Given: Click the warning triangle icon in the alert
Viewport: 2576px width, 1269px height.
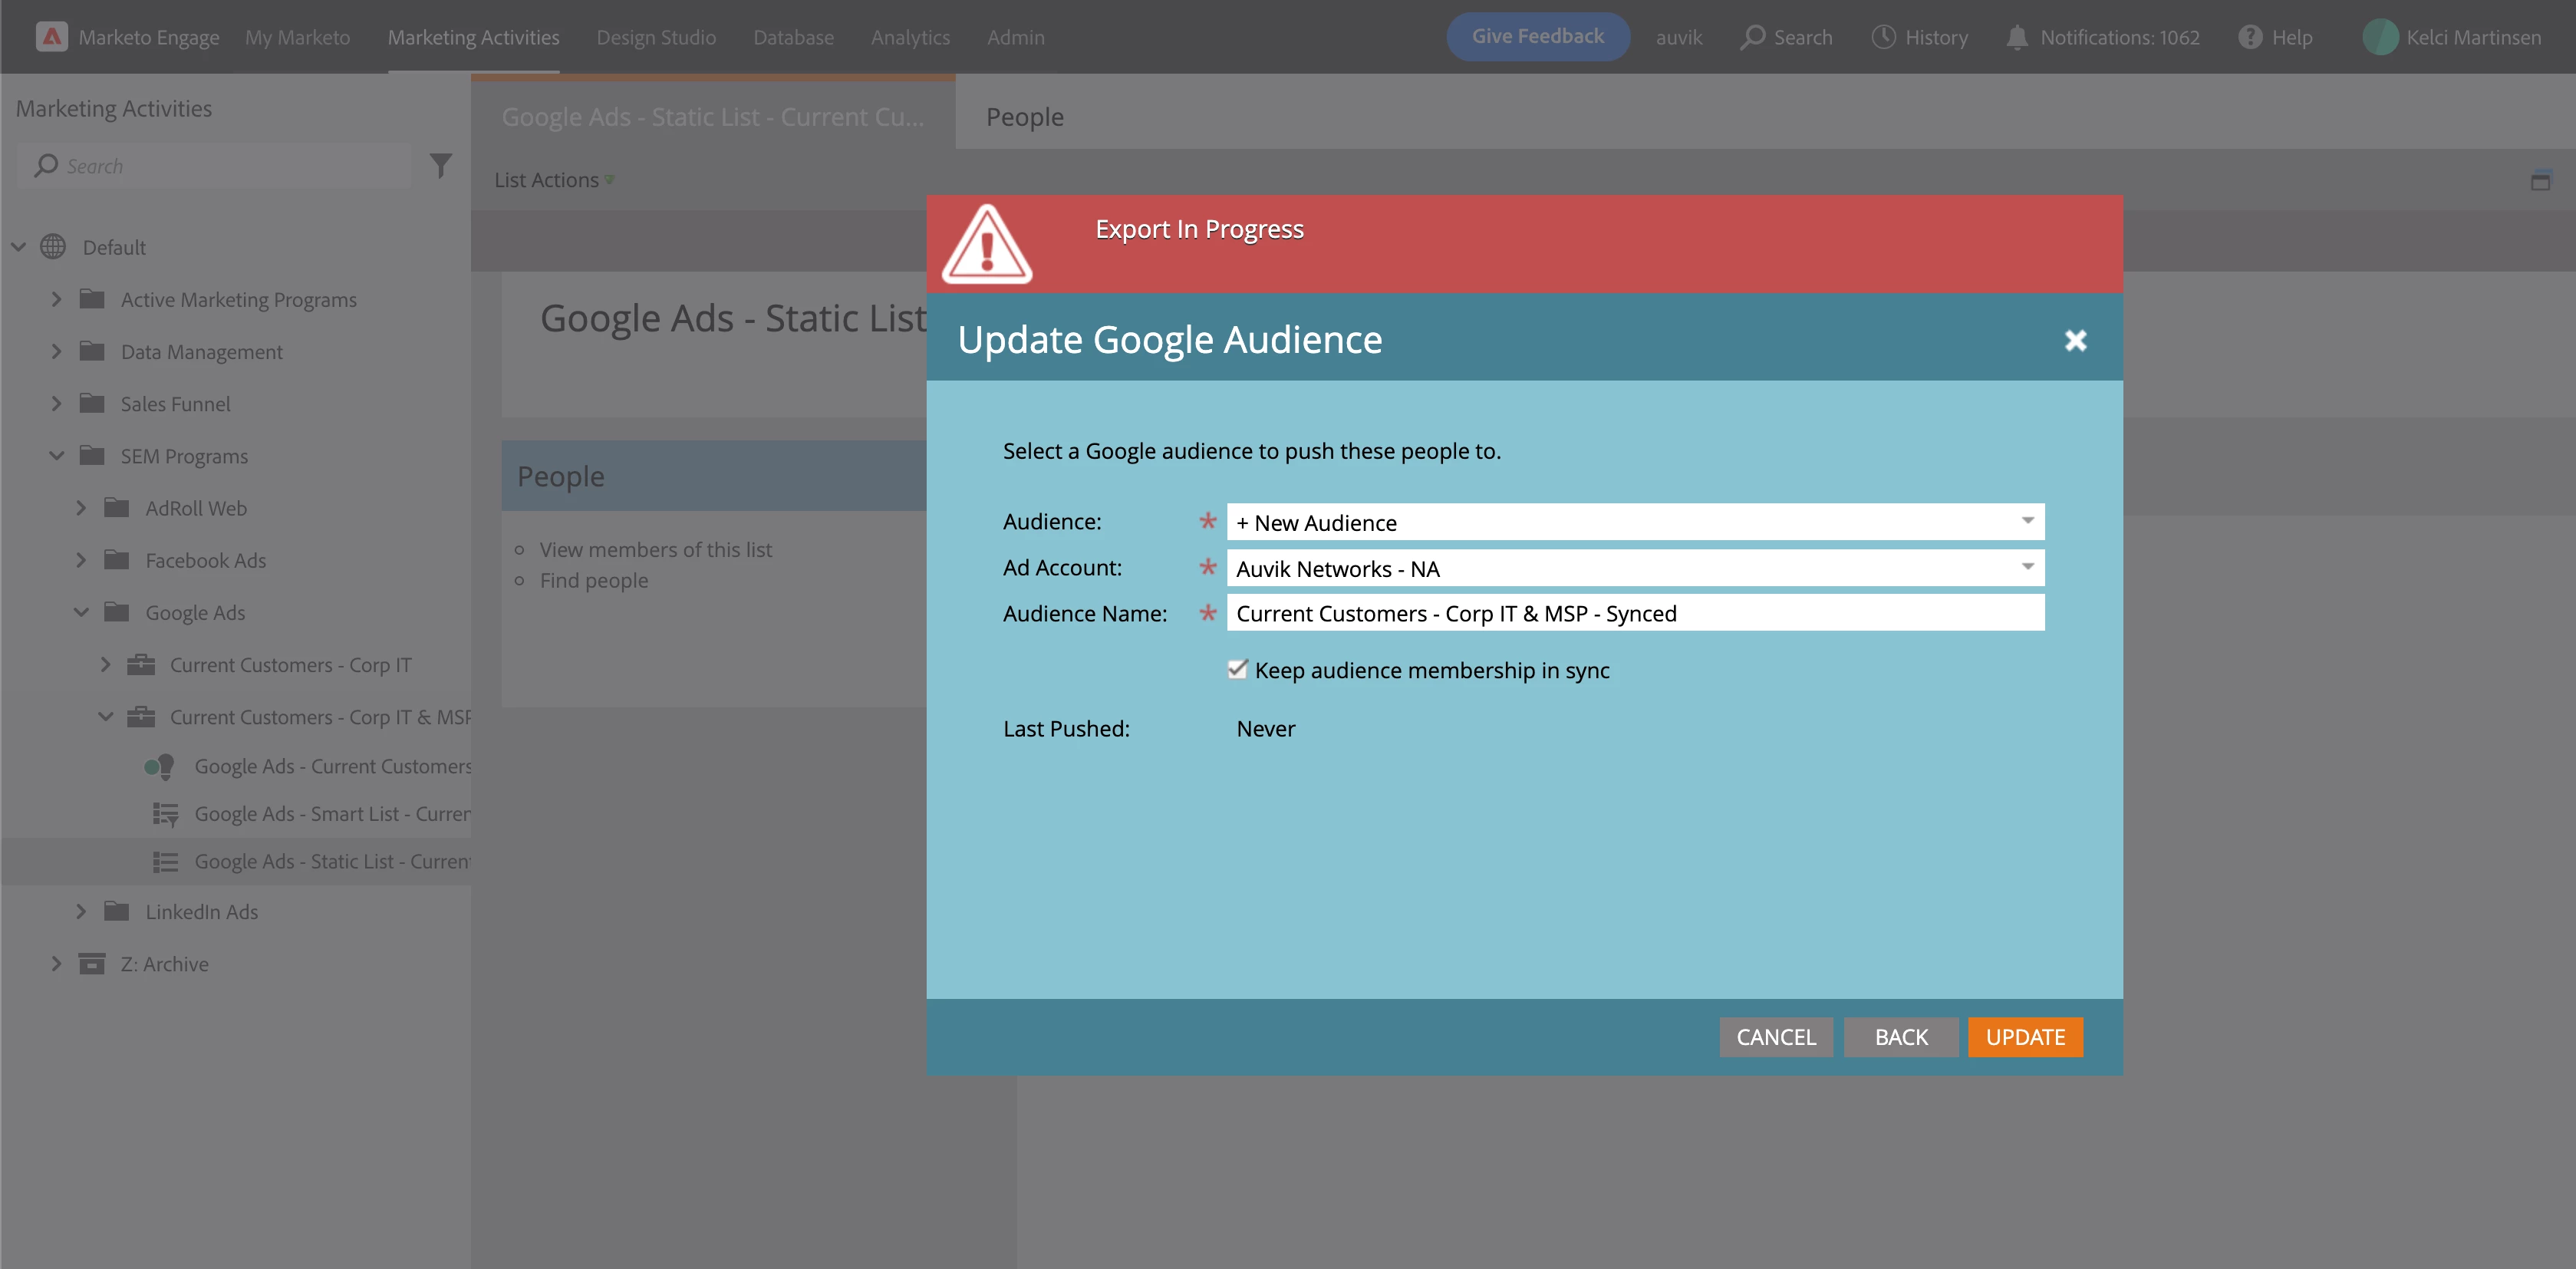Looking at the screenshot, I should point(987,244).
